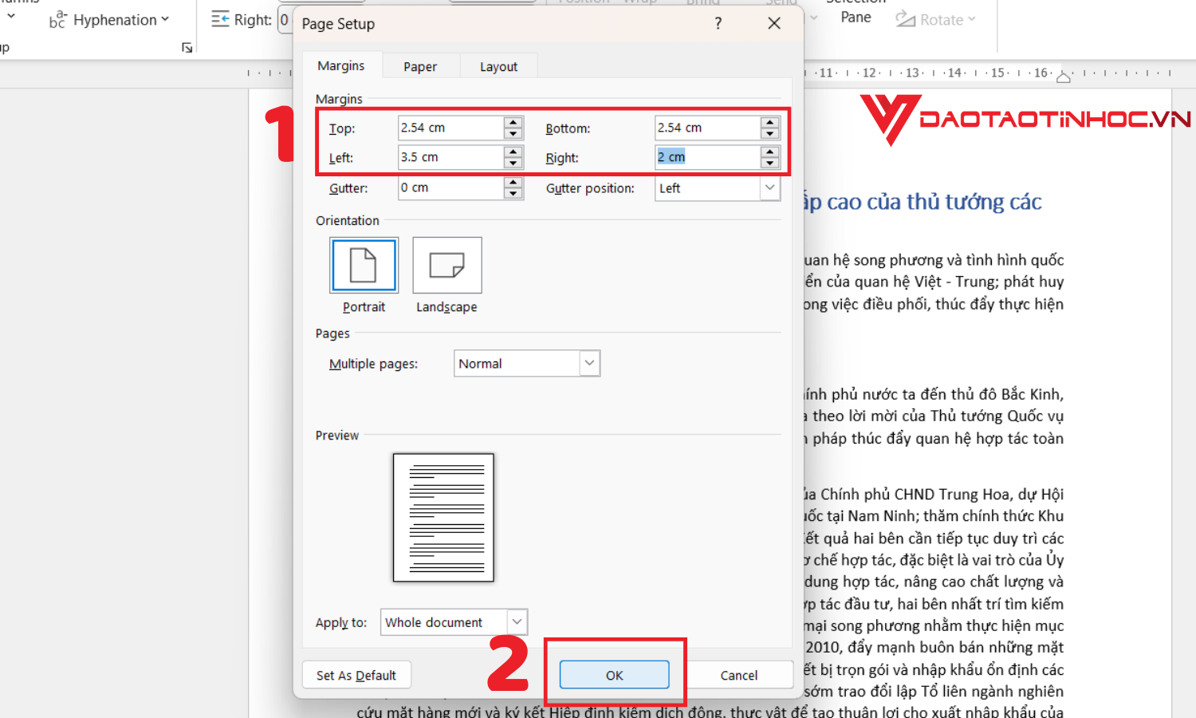Switch to the Layout tab
The image size is (1196, 718).
coord(498,67)
